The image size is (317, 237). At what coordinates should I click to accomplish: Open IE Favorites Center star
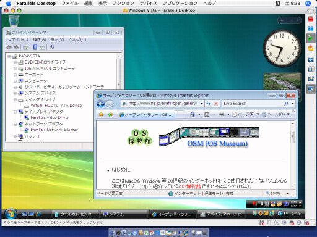tap(101, 114)
